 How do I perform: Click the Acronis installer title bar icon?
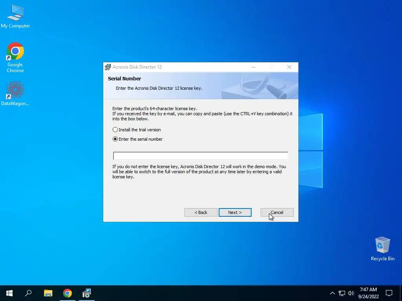(x=108, y=67)
